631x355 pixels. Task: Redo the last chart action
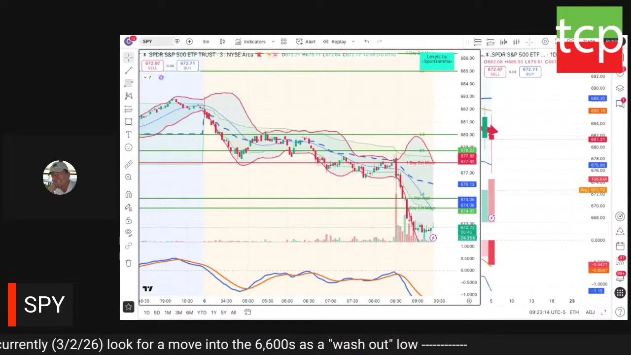click(x=379, y=41)
